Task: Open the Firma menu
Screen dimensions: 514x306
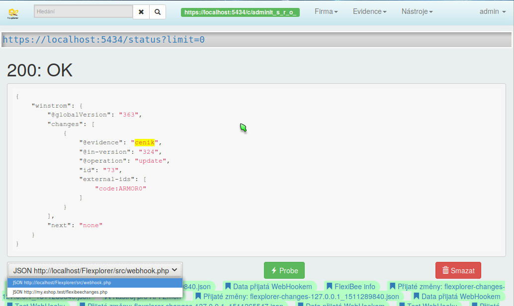Action: tap(326, 11)
